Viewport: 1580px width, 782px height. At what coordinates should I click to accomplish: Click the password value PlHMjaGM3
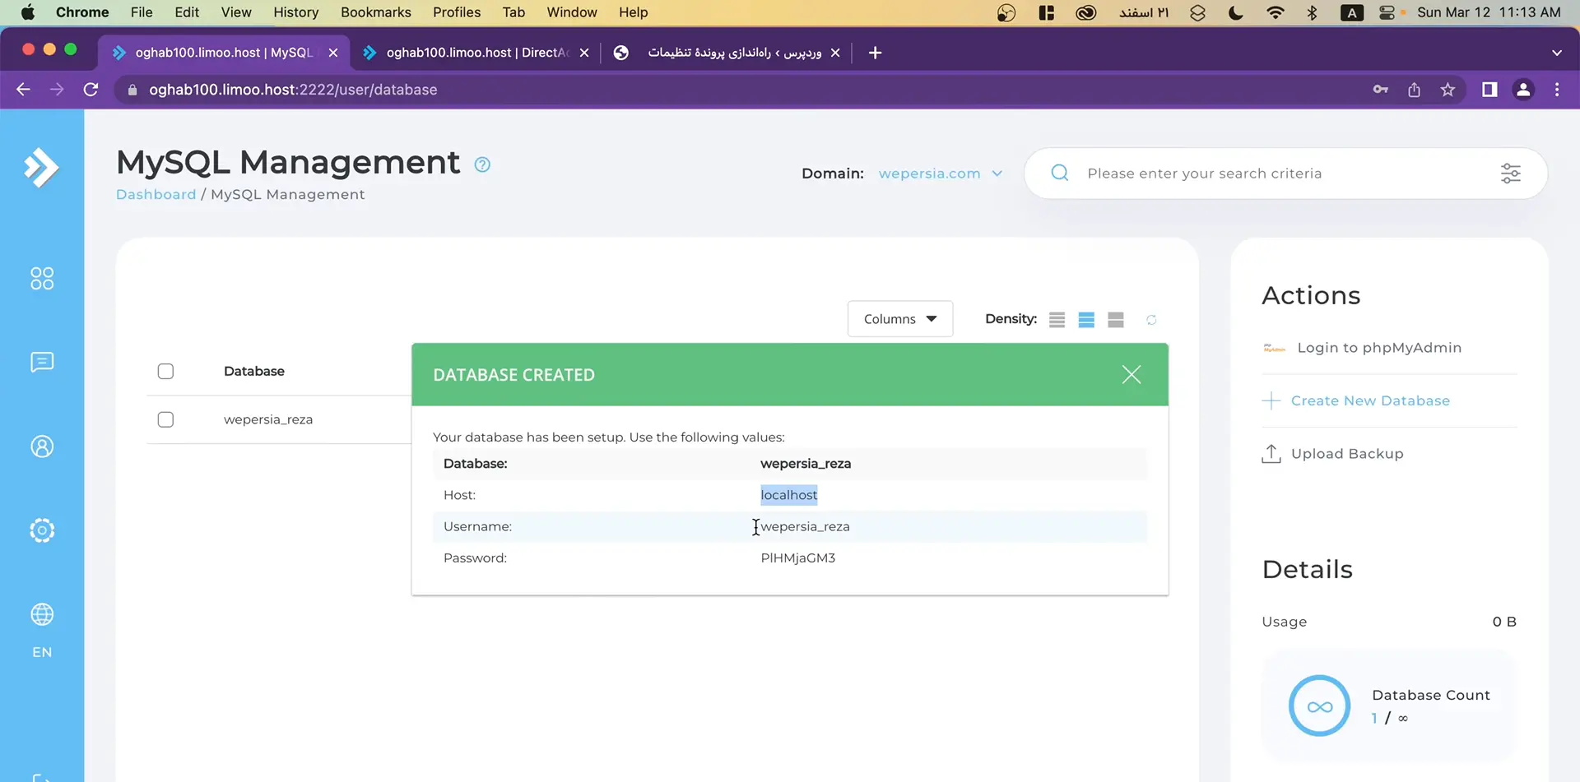click(x=797, y=558)
